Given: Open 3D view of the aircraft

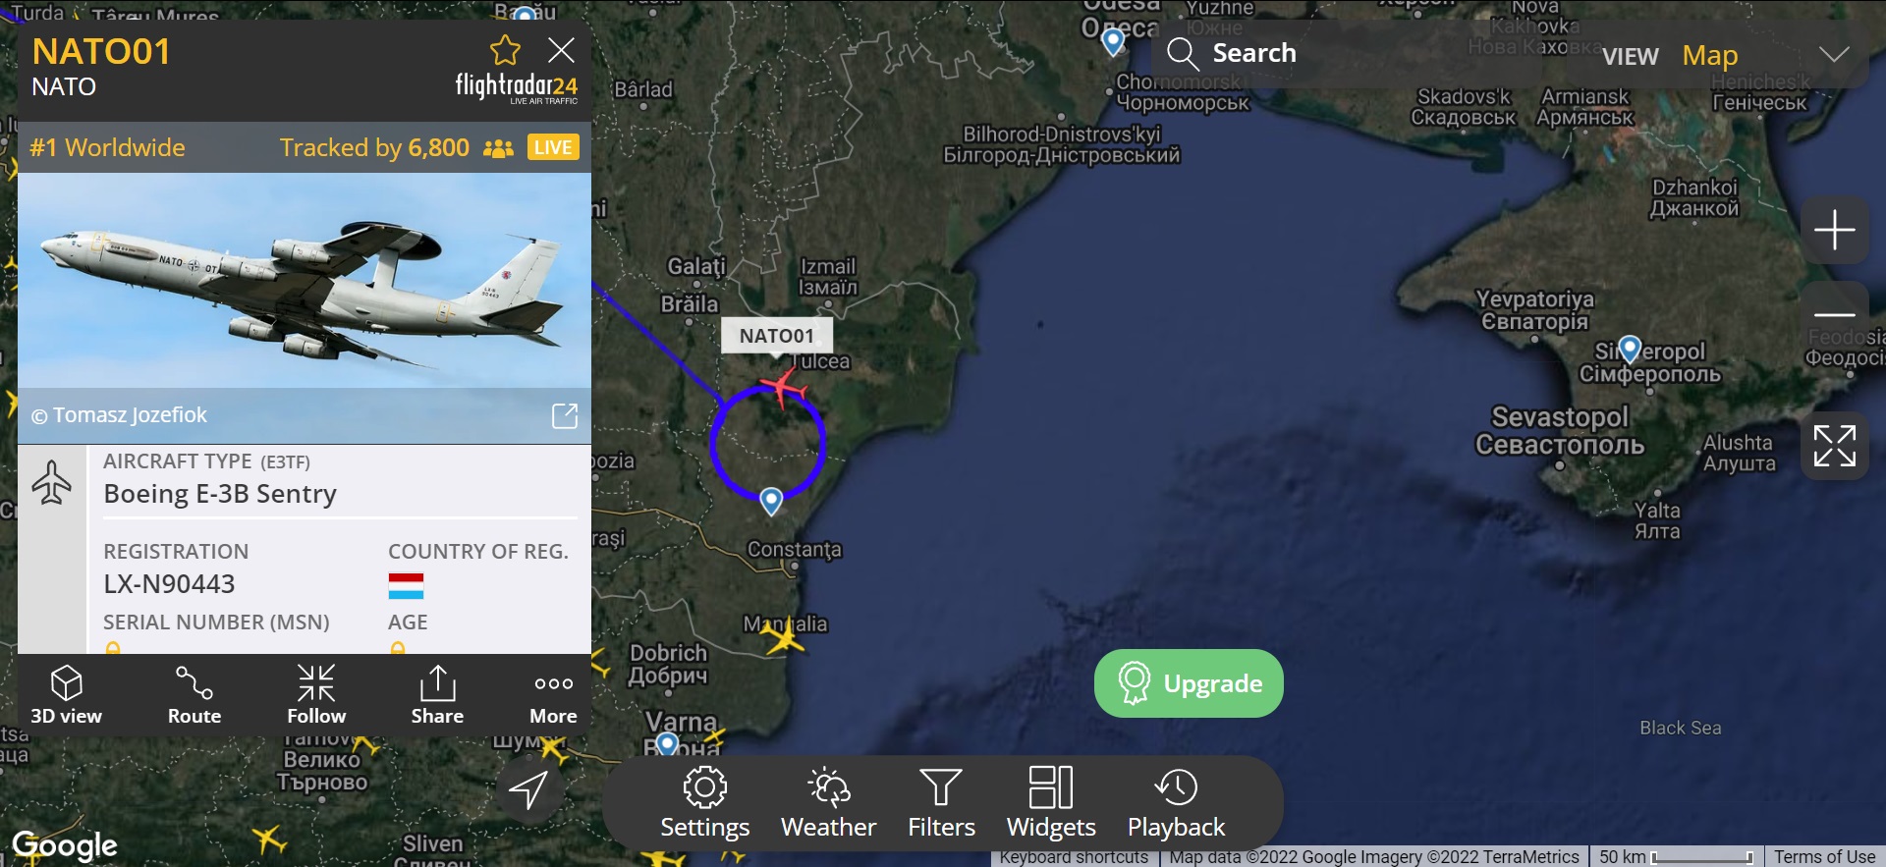Looking at the screenshot, I should point(66,694).
